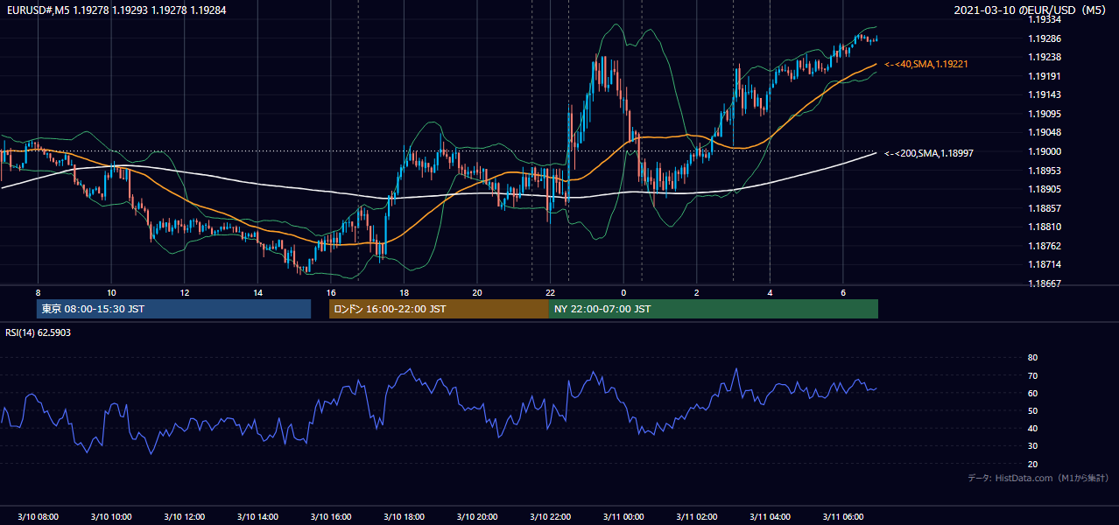
Task: Click price level 1.19286 on the axis
Action: pos(1044,38)
